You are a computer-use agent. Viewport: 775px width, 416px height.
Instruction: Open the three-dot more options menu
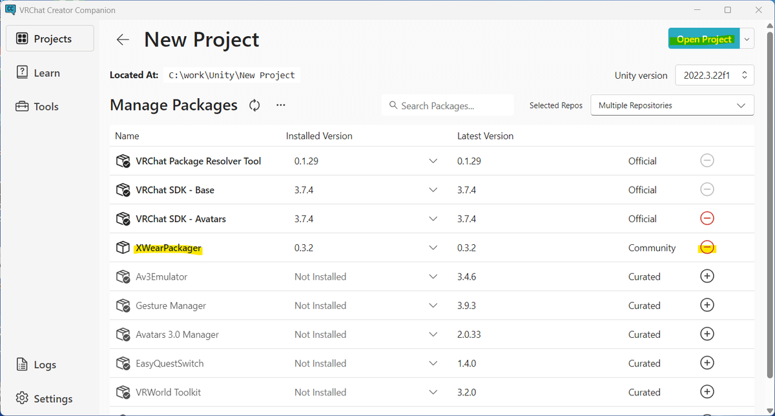pyautogui.click(x=280, y=105)
